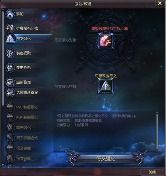Viewport: 166px width, 176px height.
Task: Choose the 装备提取 icon
Action: 10,53
